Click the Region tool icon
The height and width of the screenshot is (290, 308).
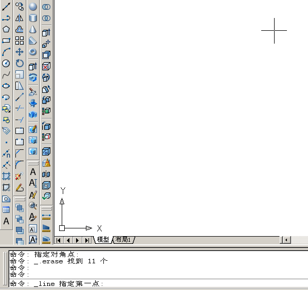pyautogui.click(x=6, y=199)
